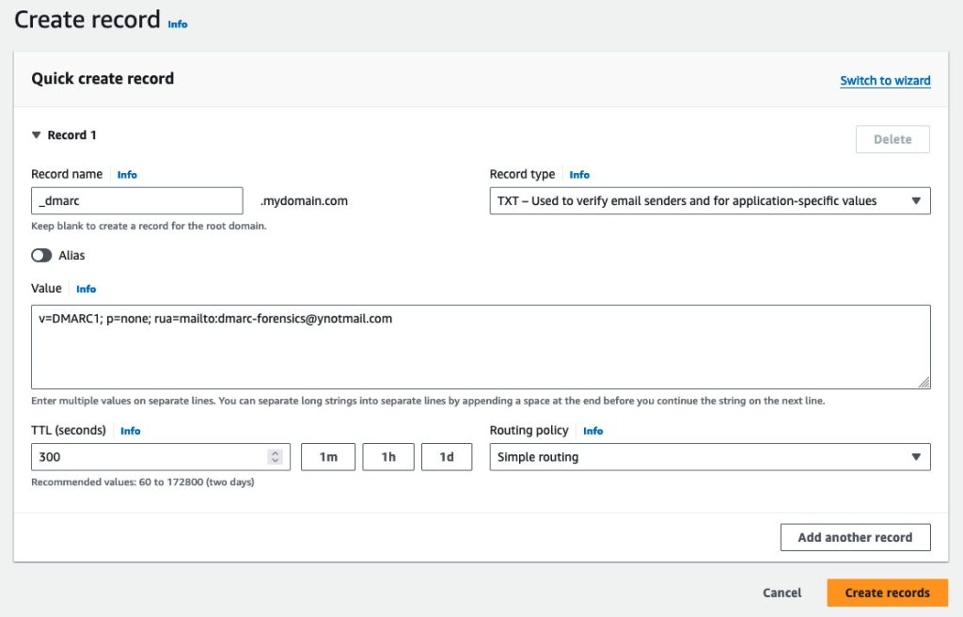The width and height of the screenshot is (963, 617).
Task: Enable the Alias toggle switch
Action: [x=42, y=255]
